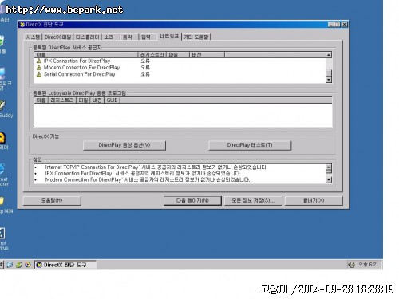Click the Internet TCP/IP Connection note line
399x299 pixels.
[x=156, y=167]
